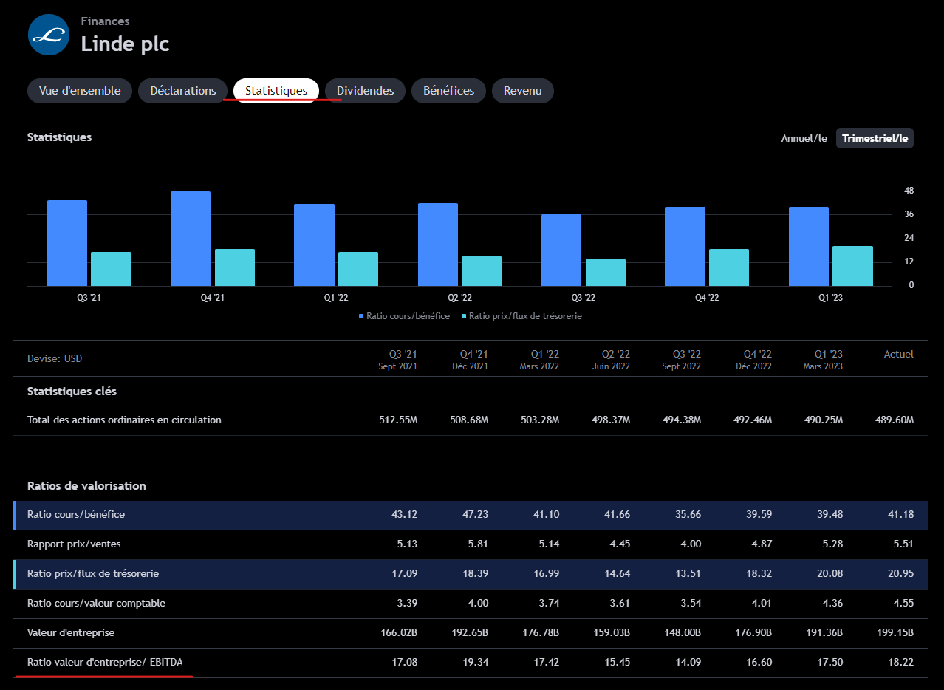Click the 489.60M current shares value
This screenshot has width=944, height=690.
[x=895, y=420]
